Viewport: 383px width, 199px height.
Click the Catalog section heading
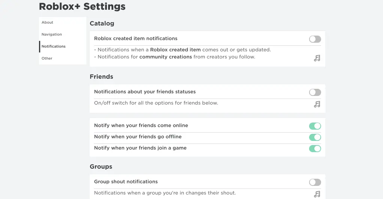[x=102, y=23]
